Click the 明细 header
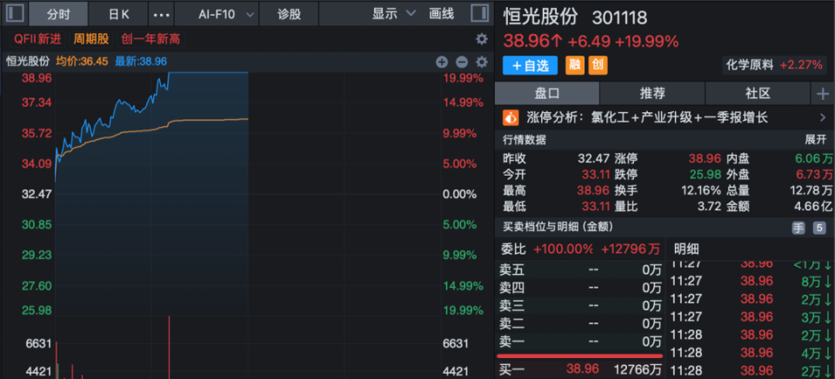 (686, 249)
